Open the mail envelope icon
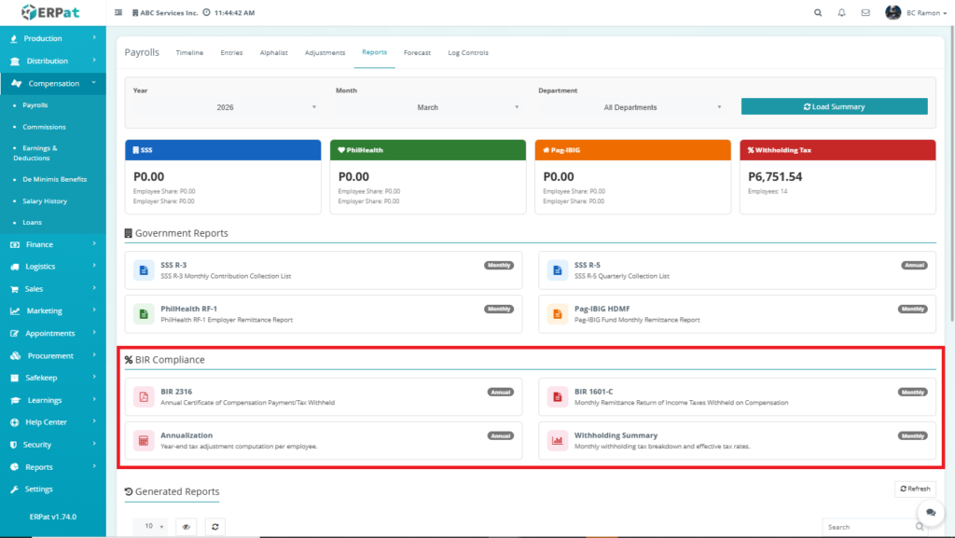 pos(865,13)
